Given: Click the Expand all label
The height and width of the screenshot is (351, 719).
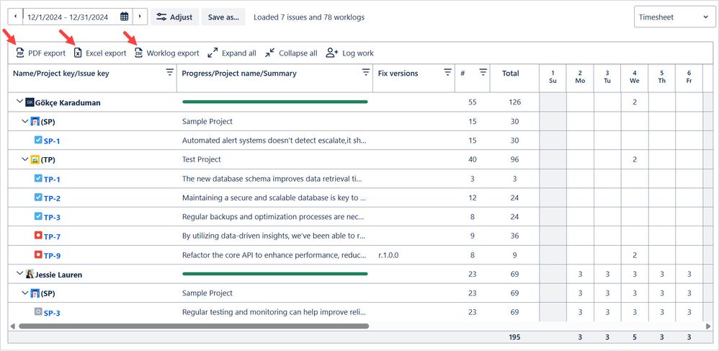Looking at the screenshot, I should (239, 53).
